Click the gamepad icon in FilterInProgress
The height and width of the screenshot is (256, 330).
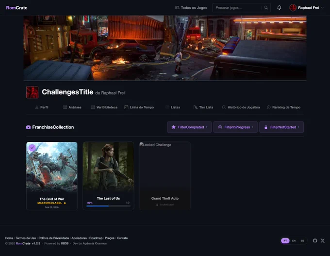coord(220,127)
